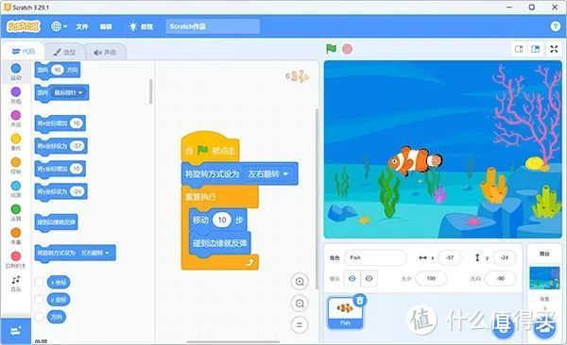Click the palette 将y坐标设为 -24 block
The image size is (567, 345).
click(x=60, y=191)
